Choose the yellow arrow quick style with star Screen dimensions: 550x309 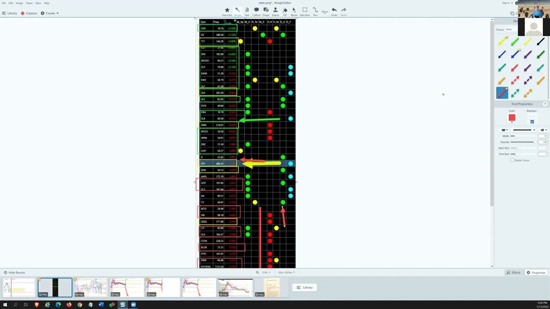pyautogui.click(x=502, y=42)
